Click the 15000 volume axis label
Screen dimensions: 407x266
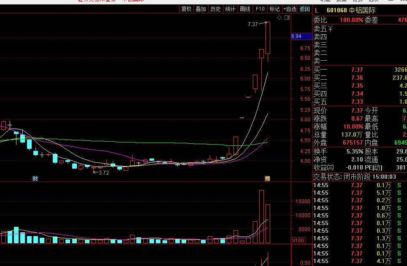[x=303, y=202]
